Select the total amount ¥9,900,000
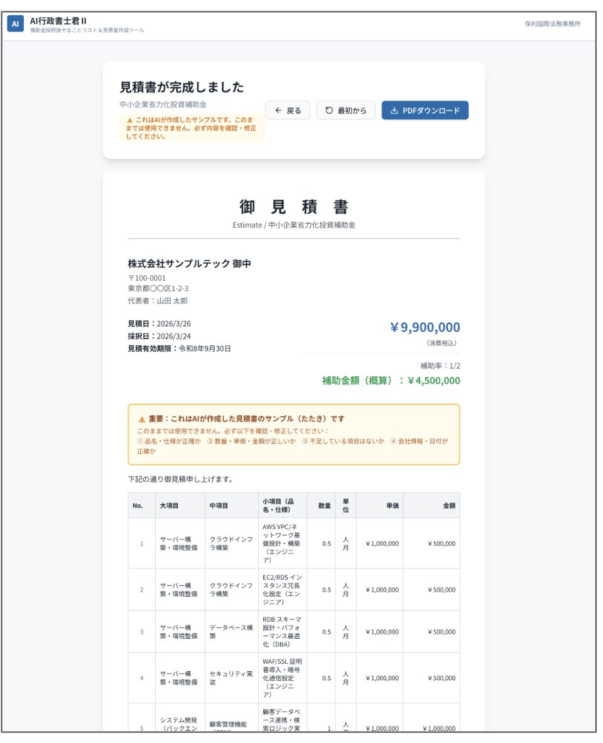Viewport: 603px width, 743px height. [x=425, y=327]
